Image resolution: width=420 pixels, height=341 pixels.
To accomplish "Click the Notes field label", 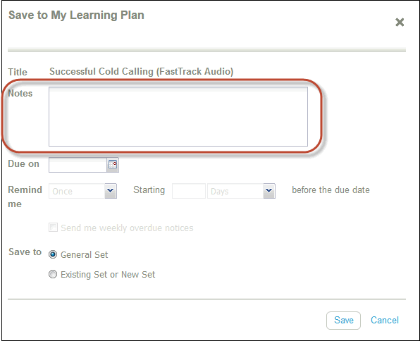I will click(x=20, y=94).
